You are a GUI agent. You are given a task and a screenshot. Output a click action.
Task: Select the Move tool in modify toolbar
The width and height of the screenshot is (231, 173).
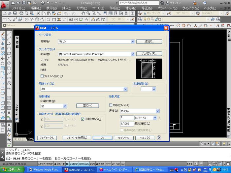click(x=3, y=58)
